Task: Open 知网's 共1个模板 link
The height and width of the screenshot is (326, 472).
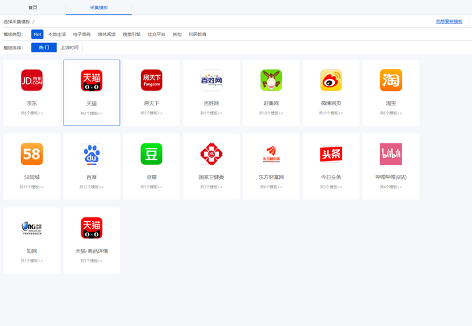Action: pyautogui.click(x=31, y=261)
